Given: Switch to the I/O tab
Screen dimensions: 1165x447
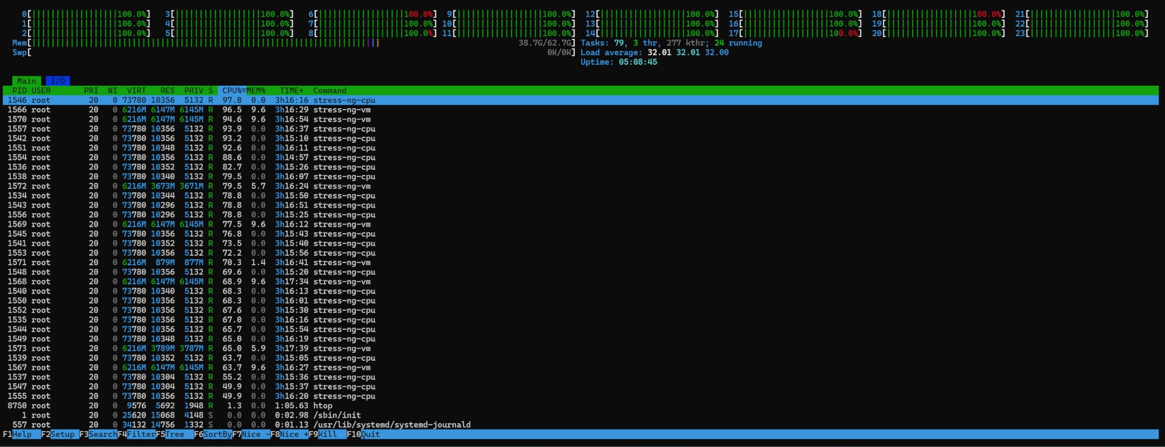Looking at the screenshot, I should pyautogui.click(x=58, y=81).
